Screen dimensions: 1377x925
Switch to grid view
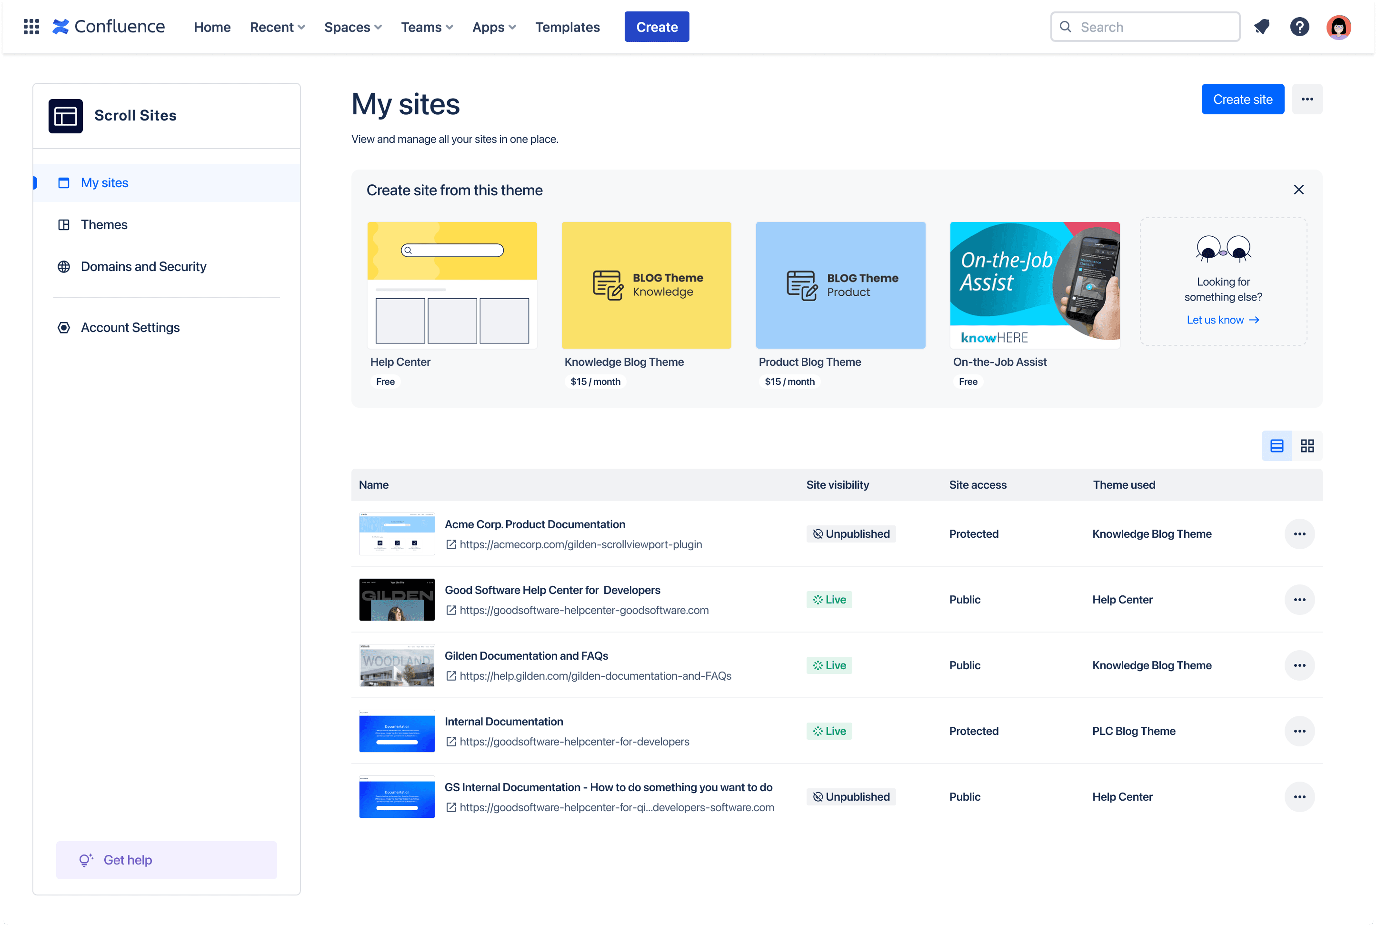tap(1307, 445)
